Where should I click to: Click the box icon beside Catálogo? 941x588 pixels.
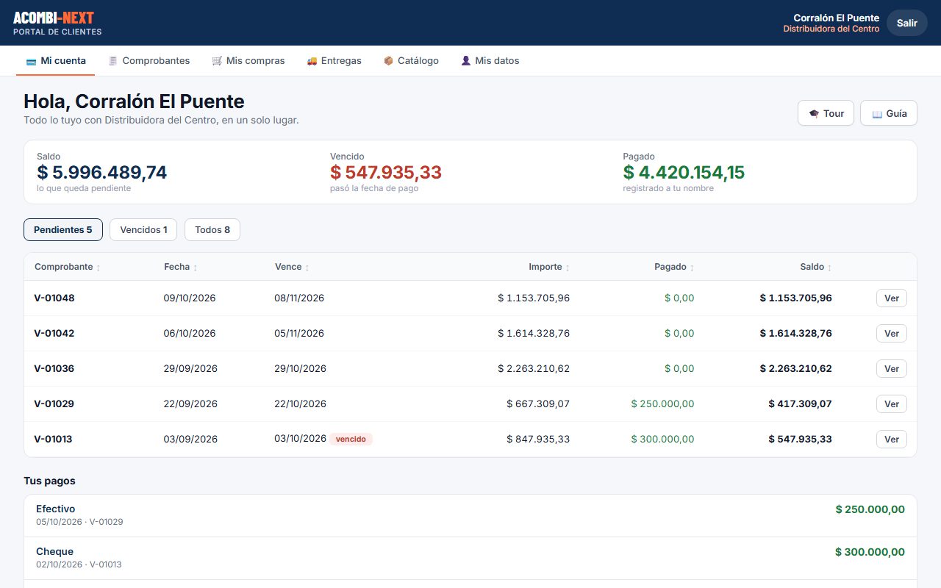388,61
